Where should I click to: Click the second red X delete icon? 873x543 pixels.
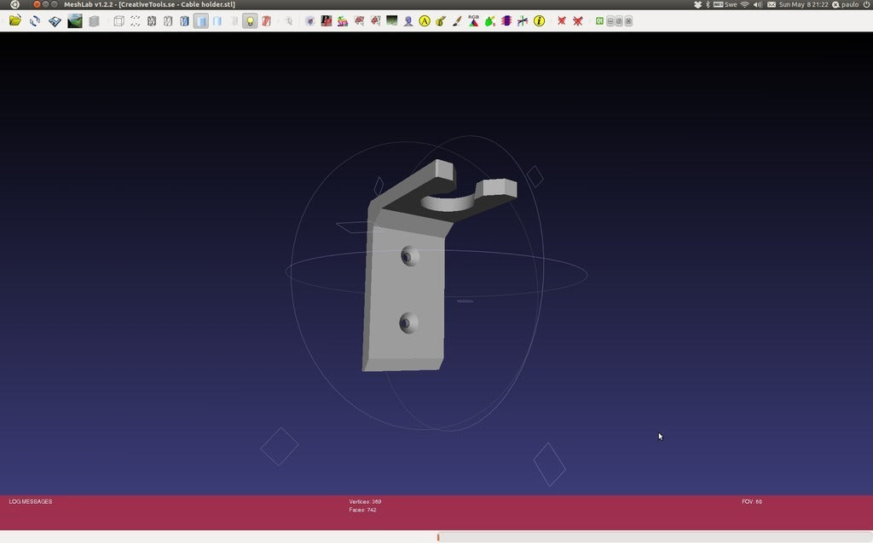pyautogui.click(x=578, y=20)
